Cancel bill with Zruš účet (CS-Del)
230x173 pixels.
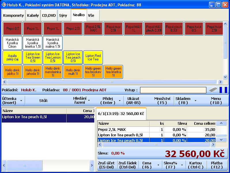[x=106, y=165]
